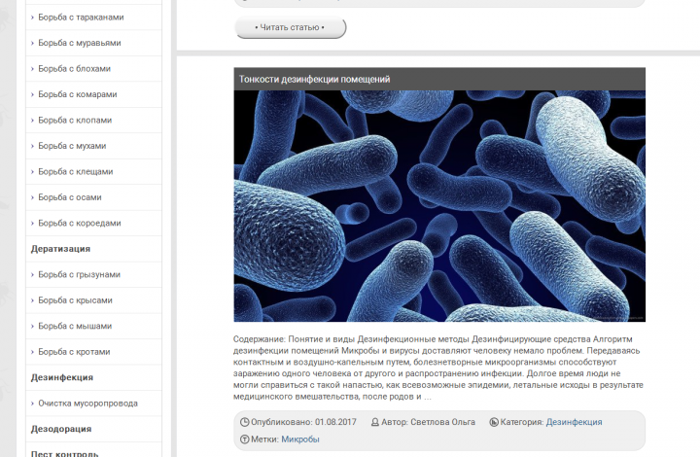Open article title Тонкости дезинфекции помещений
Viewport: 700px width, 457px height.
[314, 80]
